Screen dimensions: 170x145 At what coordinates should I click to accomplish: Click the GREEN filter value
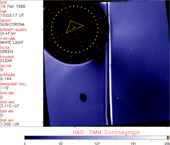[x=7, y=52]
